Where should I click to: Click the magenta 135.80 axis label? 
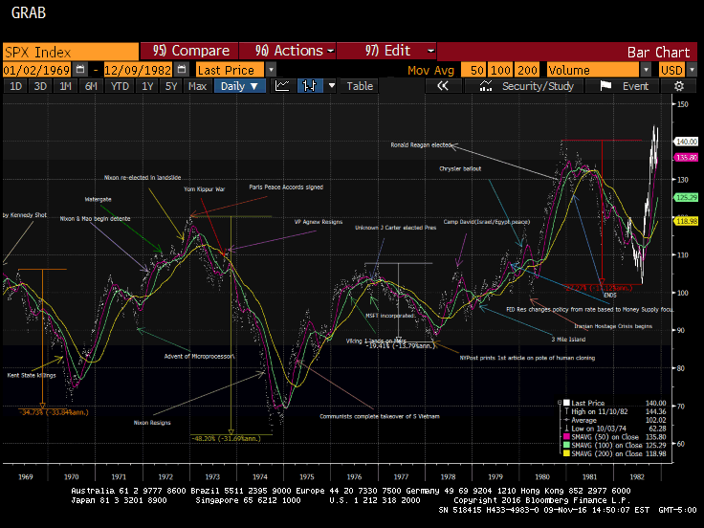click(687, 157)
